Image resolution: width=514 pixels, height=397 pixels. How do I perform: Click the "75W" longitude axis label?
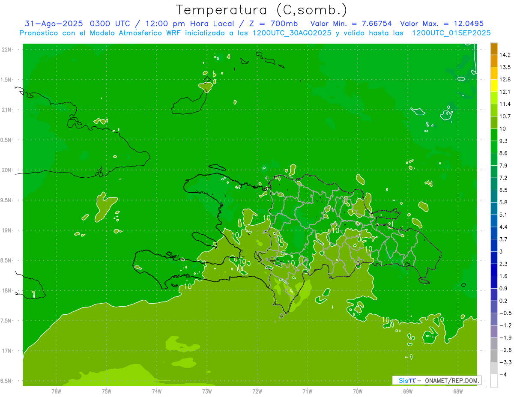pos(106,391)
